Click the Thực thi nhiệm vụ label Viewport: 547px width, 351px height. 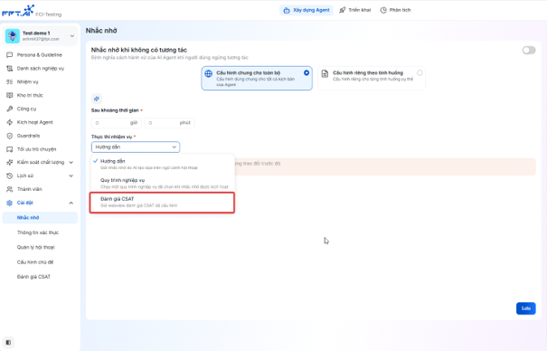(x=111, y=137)
